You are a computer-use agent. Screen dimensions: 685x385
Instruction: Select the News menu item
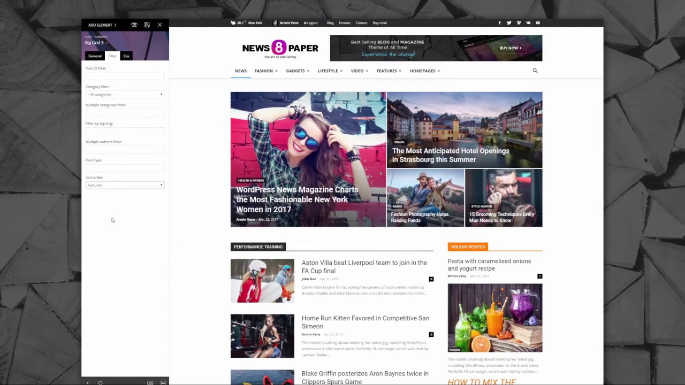[241, 71]
